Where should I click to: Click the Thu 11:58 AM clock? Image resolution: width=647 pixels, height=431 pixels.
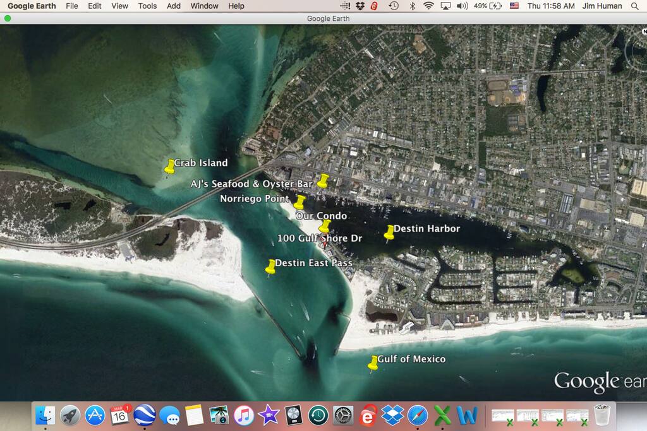[551, 6]
